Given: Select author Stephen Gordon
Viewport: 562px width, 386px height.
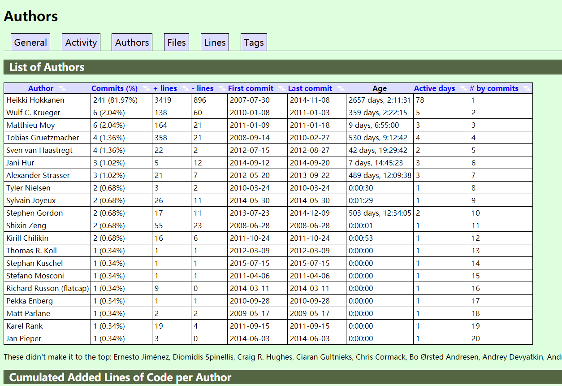Looking at the screenshot, I should [35, 213].
